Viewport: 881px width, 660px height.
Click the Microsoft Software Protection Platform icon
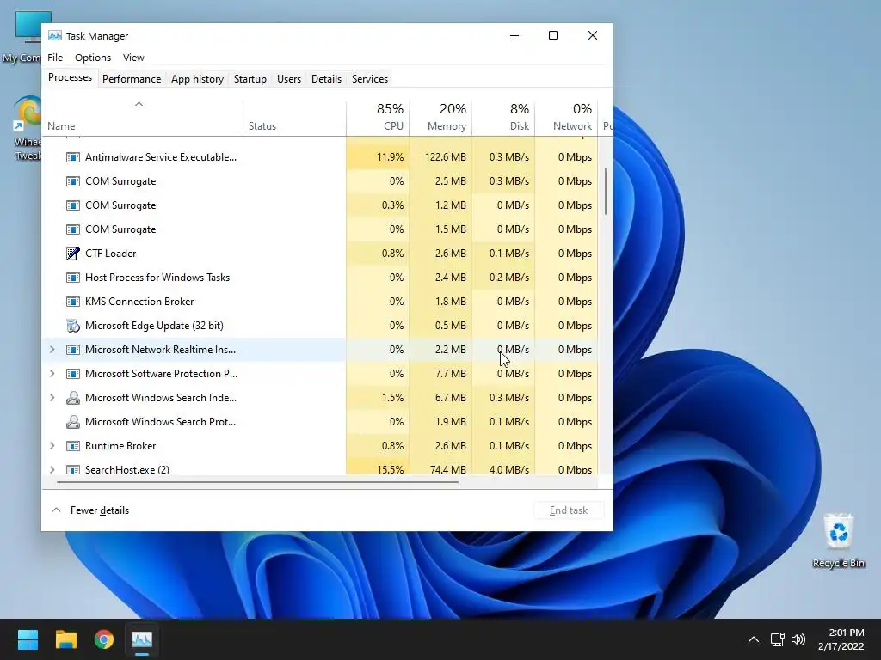pyautogui.click(x=73, y=374)
